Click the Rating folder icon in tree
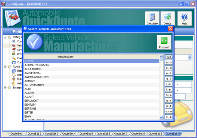Viewport: 197px width, 138px height. coord(9,37)
